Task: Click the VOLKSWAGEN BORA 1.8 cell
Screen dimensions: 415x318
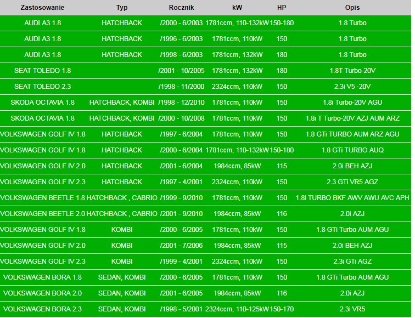Action: [42, 277]
